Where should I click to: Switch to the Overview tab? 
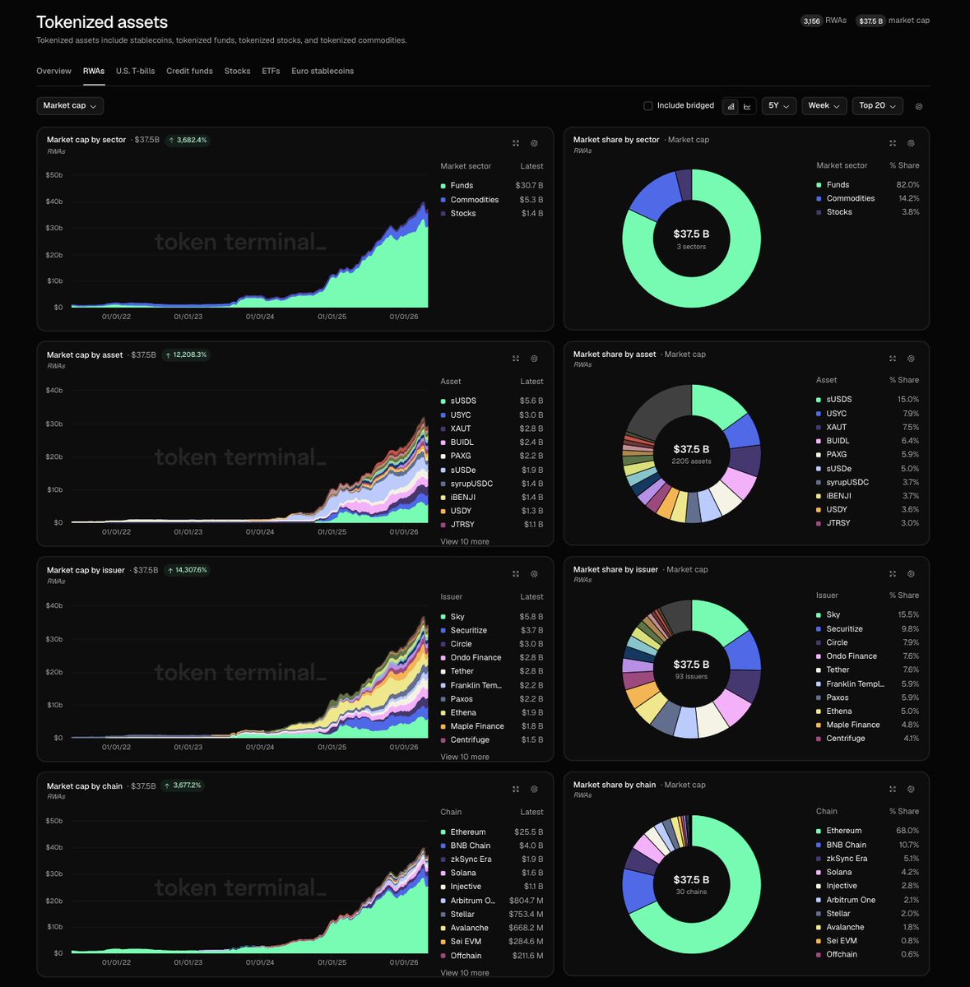tap(53, 72)
